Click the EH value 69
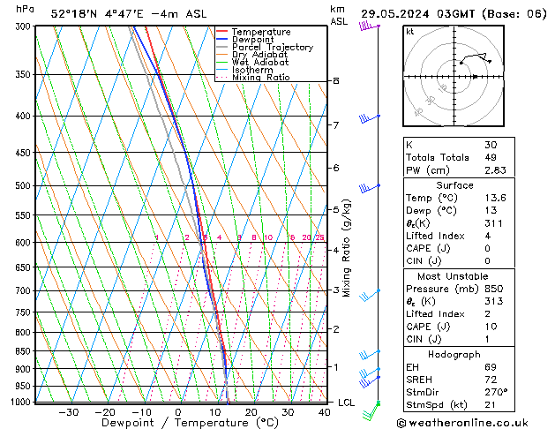Viewport: 555px width, 429px height. 491,367
